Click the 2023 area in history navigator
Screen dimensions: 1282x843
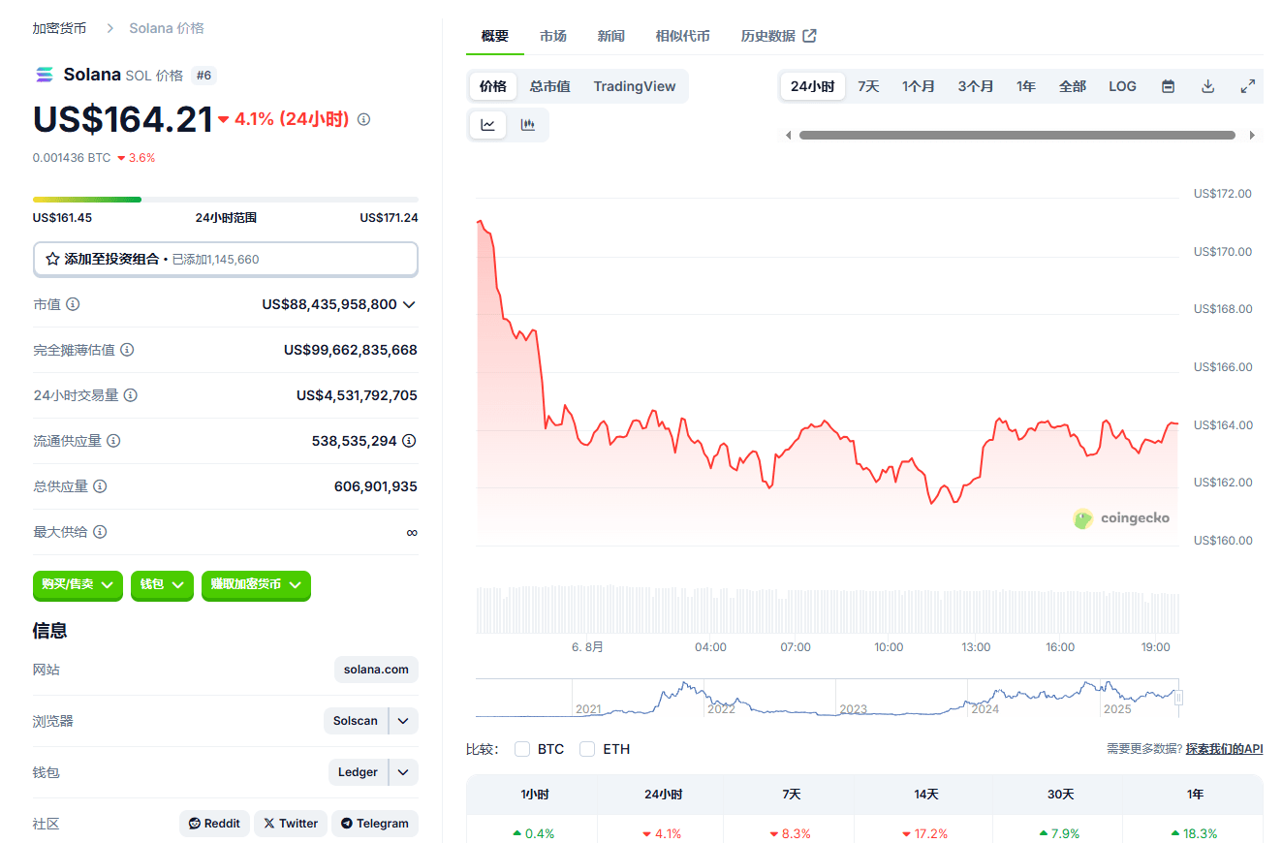(853, 709)
